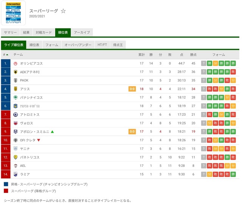Sort by the 敗 column header
The width and height of the screenshot is (242, 205).
tap(170, 54)
